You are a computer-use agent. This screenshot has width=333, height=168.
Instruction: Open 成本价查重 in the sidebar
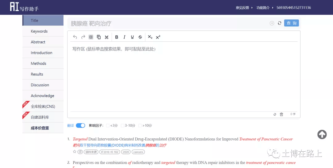pyautogui.click(x=43, y=128)
